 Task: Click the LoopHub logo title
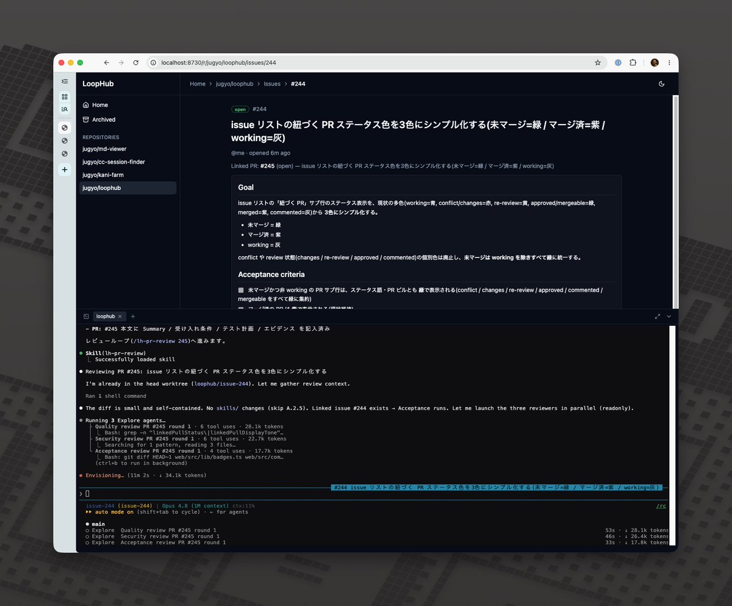coord(98,84)
